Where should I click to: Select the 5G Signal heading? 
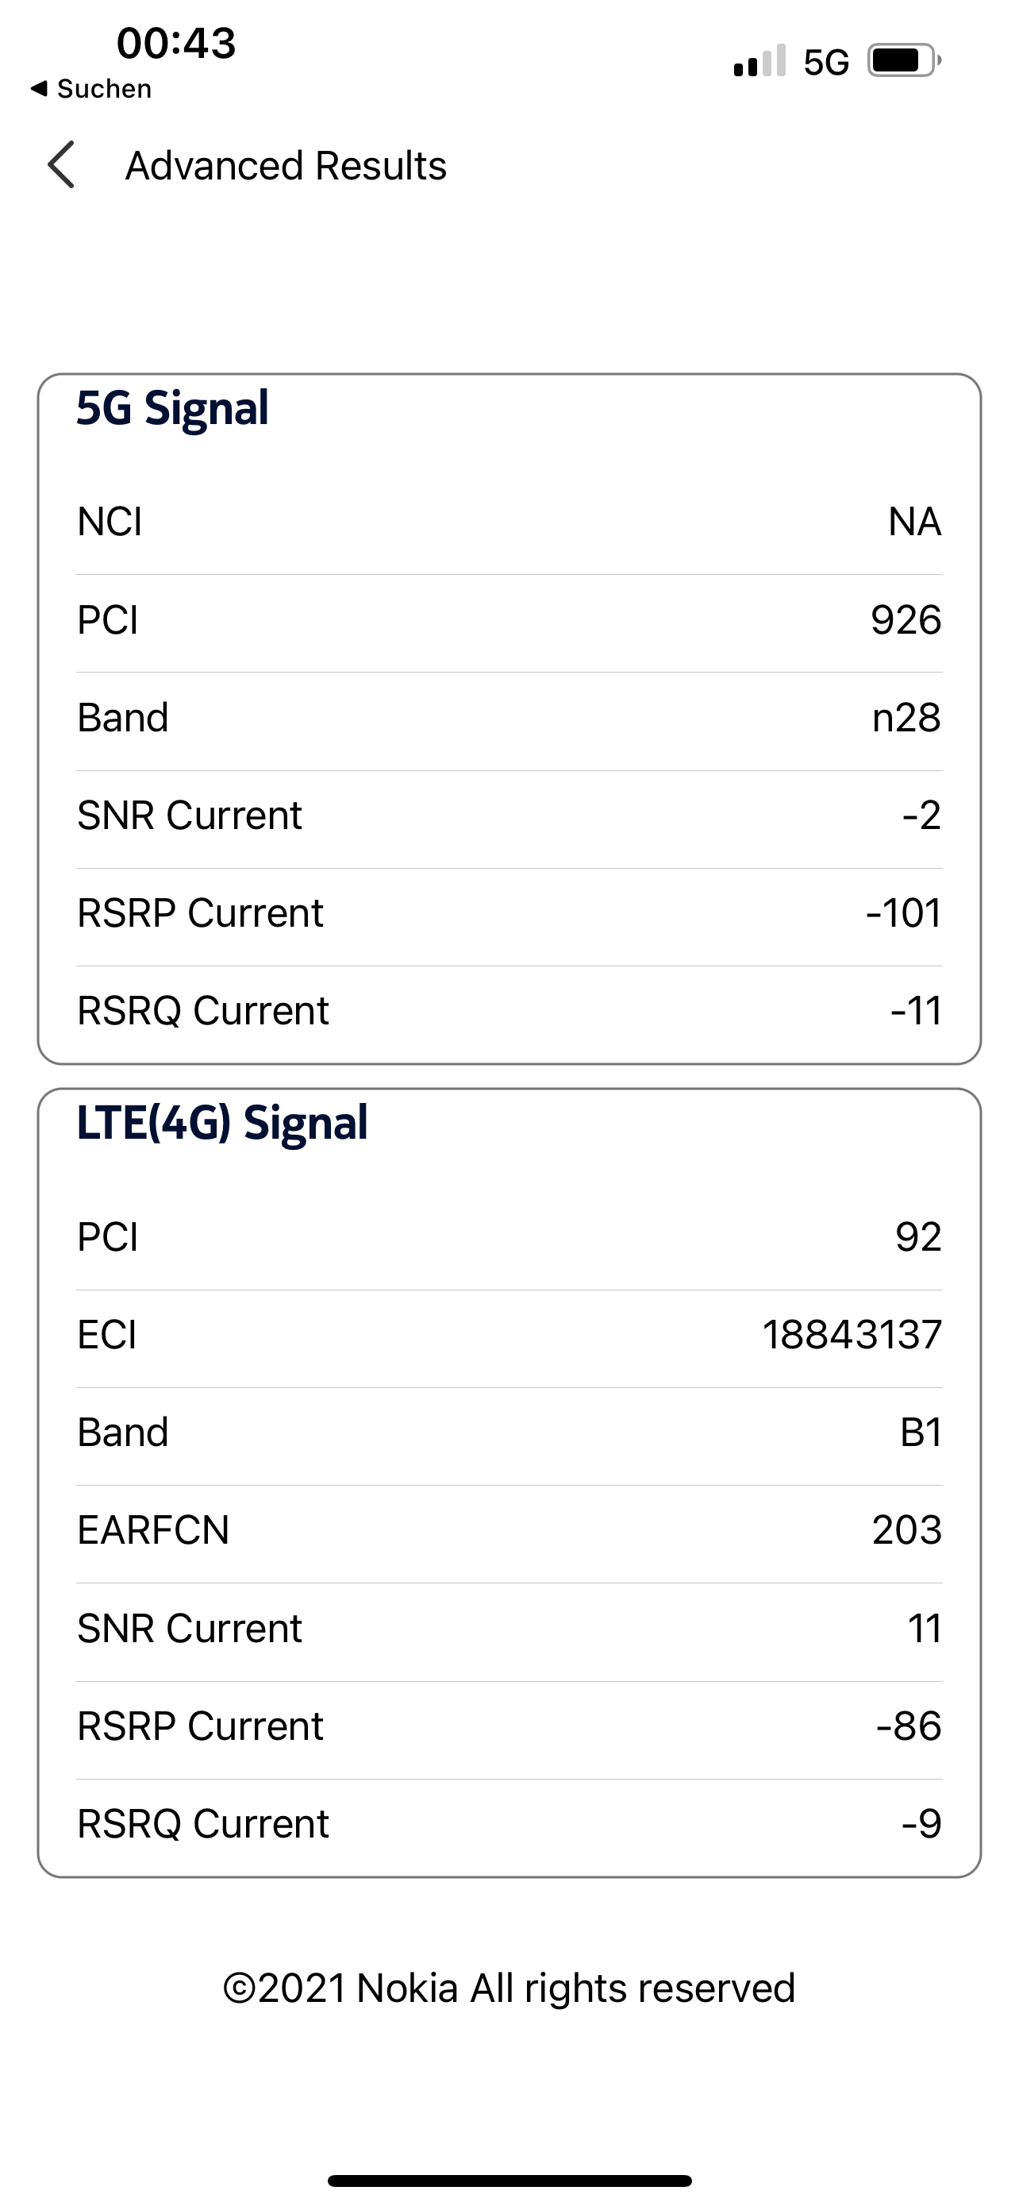point(173,407)
